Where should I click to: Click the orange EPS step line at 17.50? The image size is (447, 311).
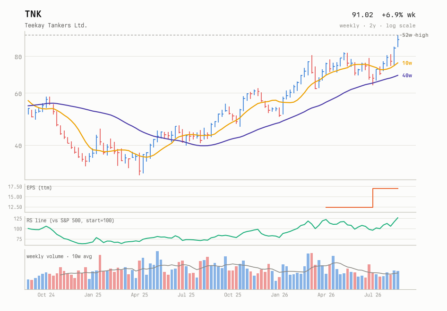coord(386,188)
